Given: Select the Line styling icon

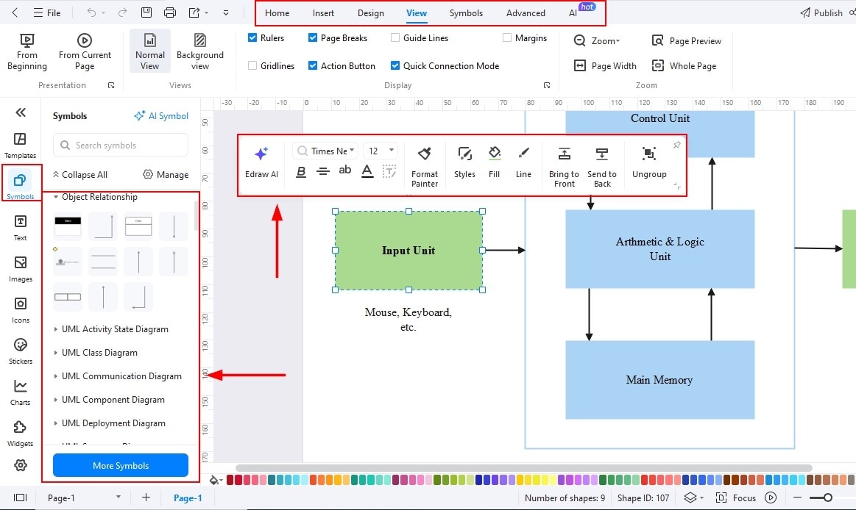Looking at the screenshot, I should tap(523, 163).
